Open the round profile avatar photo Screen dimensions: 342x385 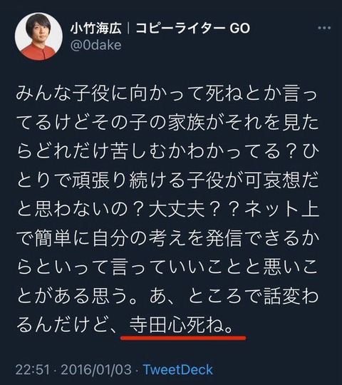[x=38, y=36]
